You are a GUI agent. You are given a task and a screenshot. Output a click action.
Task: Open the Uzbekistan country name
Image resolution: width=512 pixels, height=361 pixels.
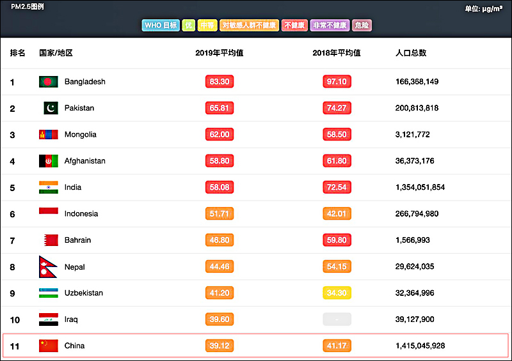pos(84,293)
